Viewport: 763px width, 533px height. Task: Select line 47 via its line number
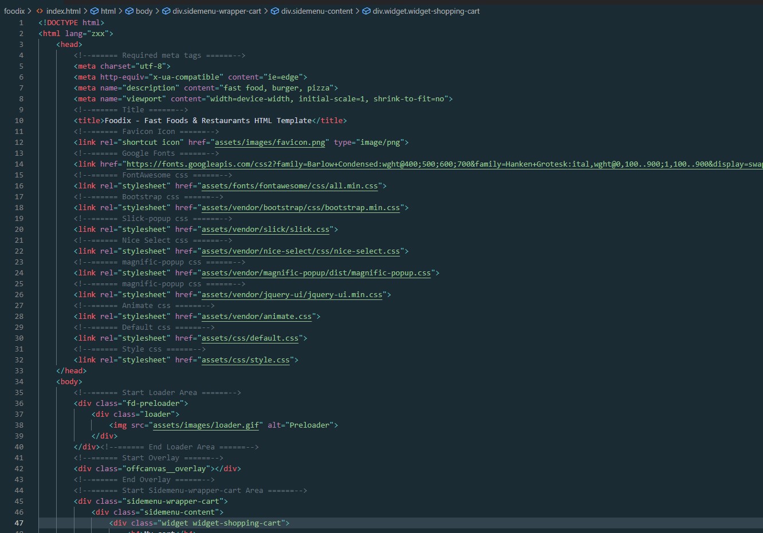(19, 523)
